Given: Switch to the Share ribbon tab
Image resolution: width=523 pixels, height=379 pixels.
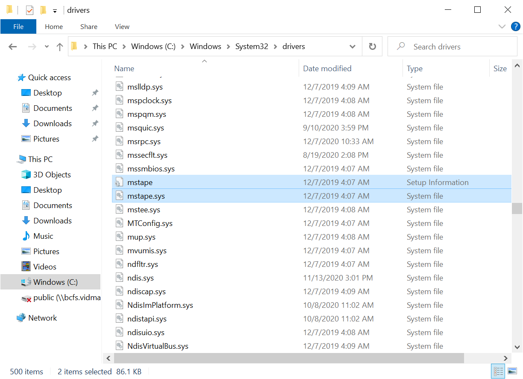Looking at the screenshot, I should (89, 26).
